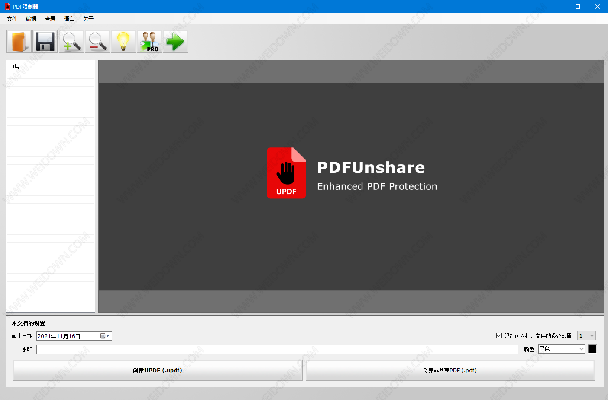The image size is (608, 400).
Task: Open the 语言 menu
Action: pyautogui.click(x=69, y=19)
